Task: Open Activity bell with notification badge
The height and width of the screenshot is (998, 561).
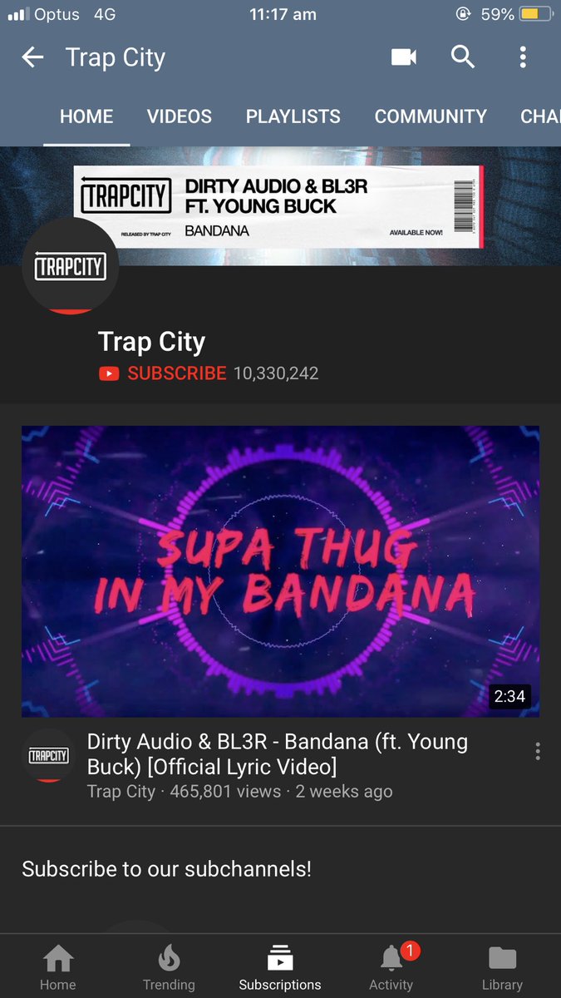Action: coord(391,968)
